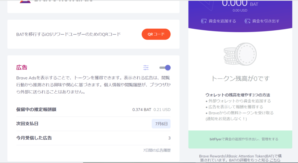Click the QR code description text for iOS users
298x163 pixels.
68,34
